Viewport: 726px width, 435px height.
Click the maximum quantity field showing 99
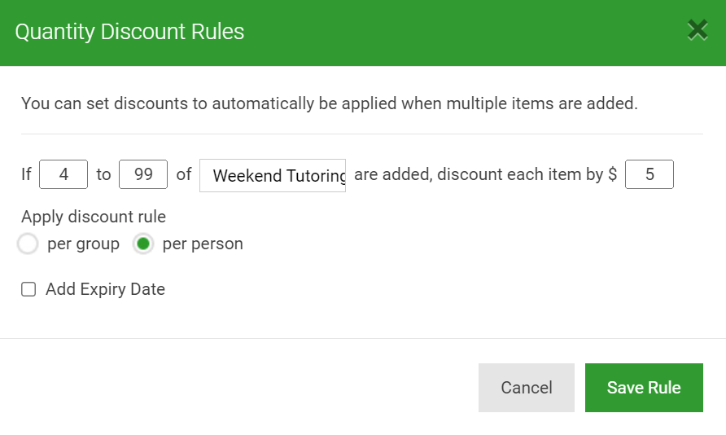[143, 174]
